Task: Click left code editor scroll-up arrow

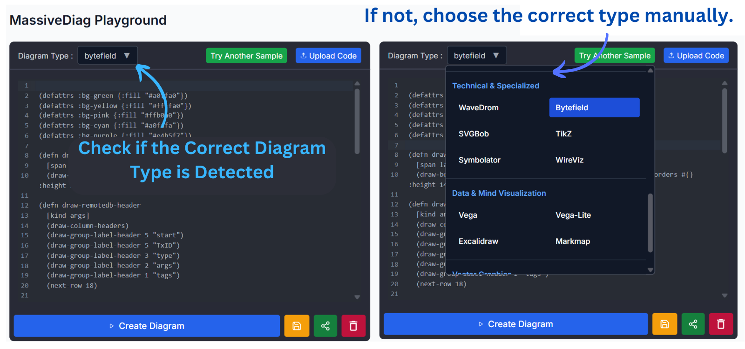Action: [x=357, y=83]
